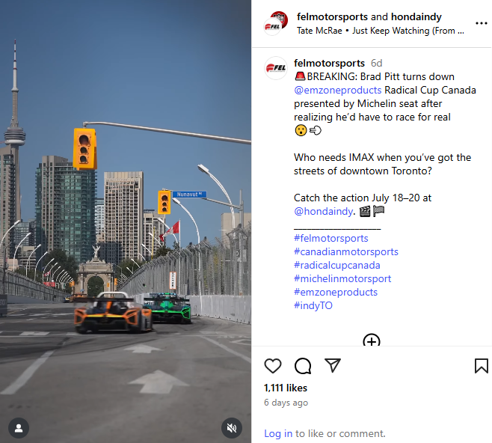Open more options three-dot menu
The width and height of the screenshot is (492, 443).
point(481,23)
